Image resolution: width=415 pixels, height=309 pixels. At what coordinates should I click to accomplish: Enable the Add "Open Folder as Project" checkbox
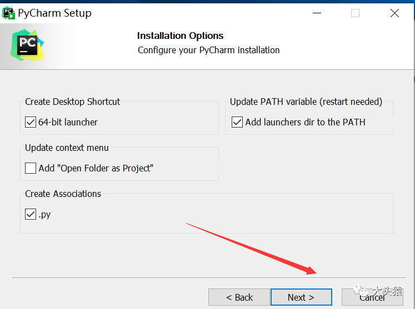click(31, 168)
